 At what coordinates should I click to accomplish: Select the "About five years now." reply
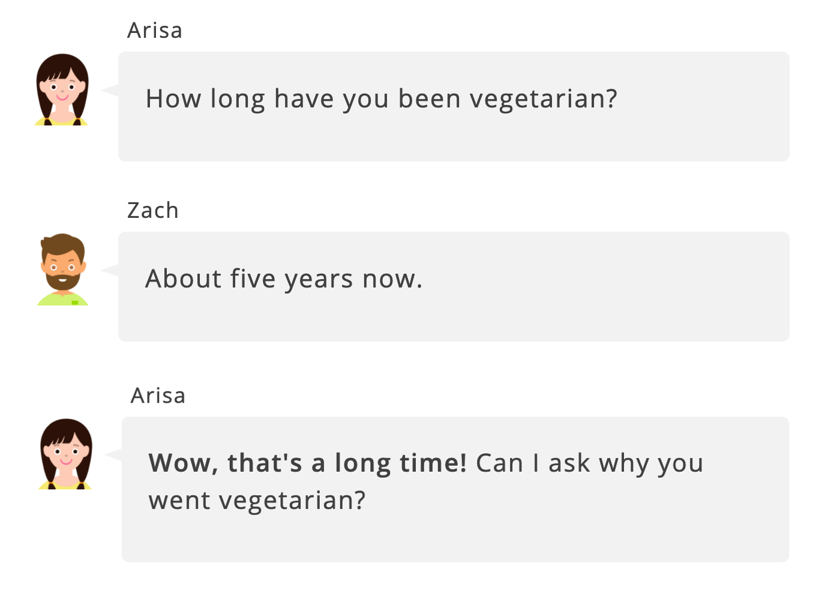(x=284, y=279)
